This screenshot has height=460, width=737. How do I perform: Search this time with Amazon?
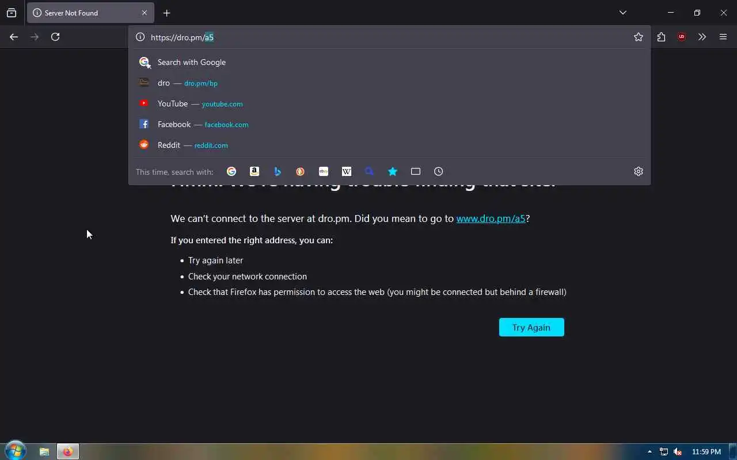[254, 171]
